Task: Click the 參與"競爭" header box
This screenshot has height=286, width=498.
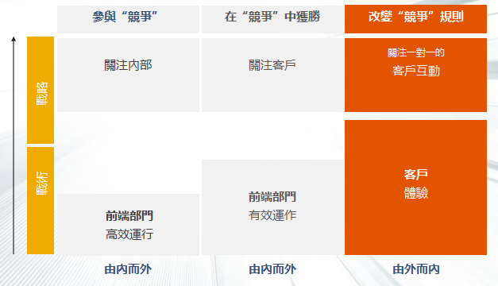Action: click(128, 19)
